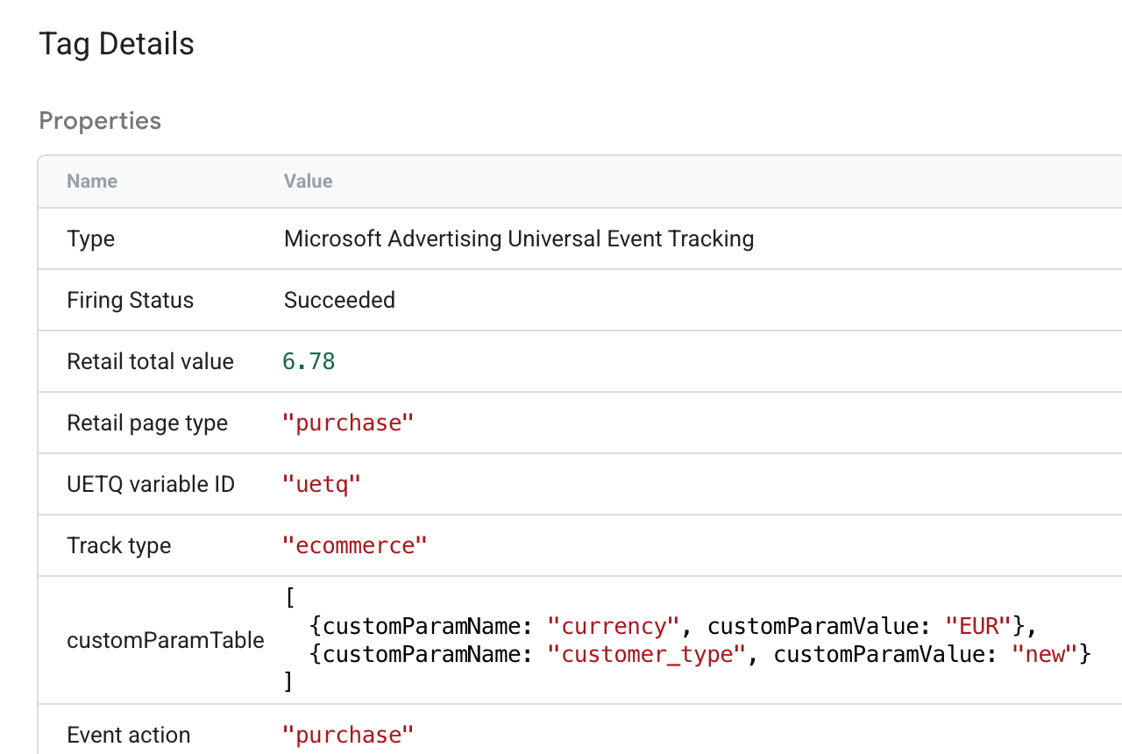
Task: Select the Firing Status row label
Action: tap(130, 300)
